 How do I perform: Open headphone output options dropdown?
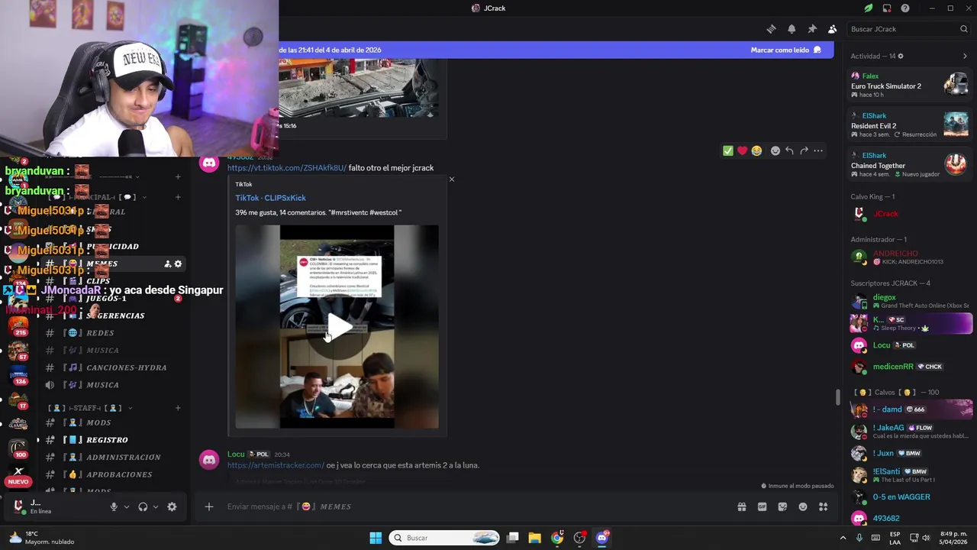click(156, 506)
